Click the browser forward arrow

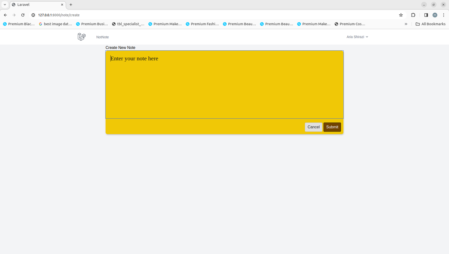click(14, 15)
